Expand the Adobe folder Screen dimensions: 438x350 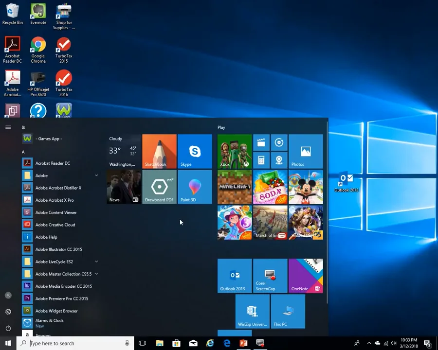[x=61, y=175]
